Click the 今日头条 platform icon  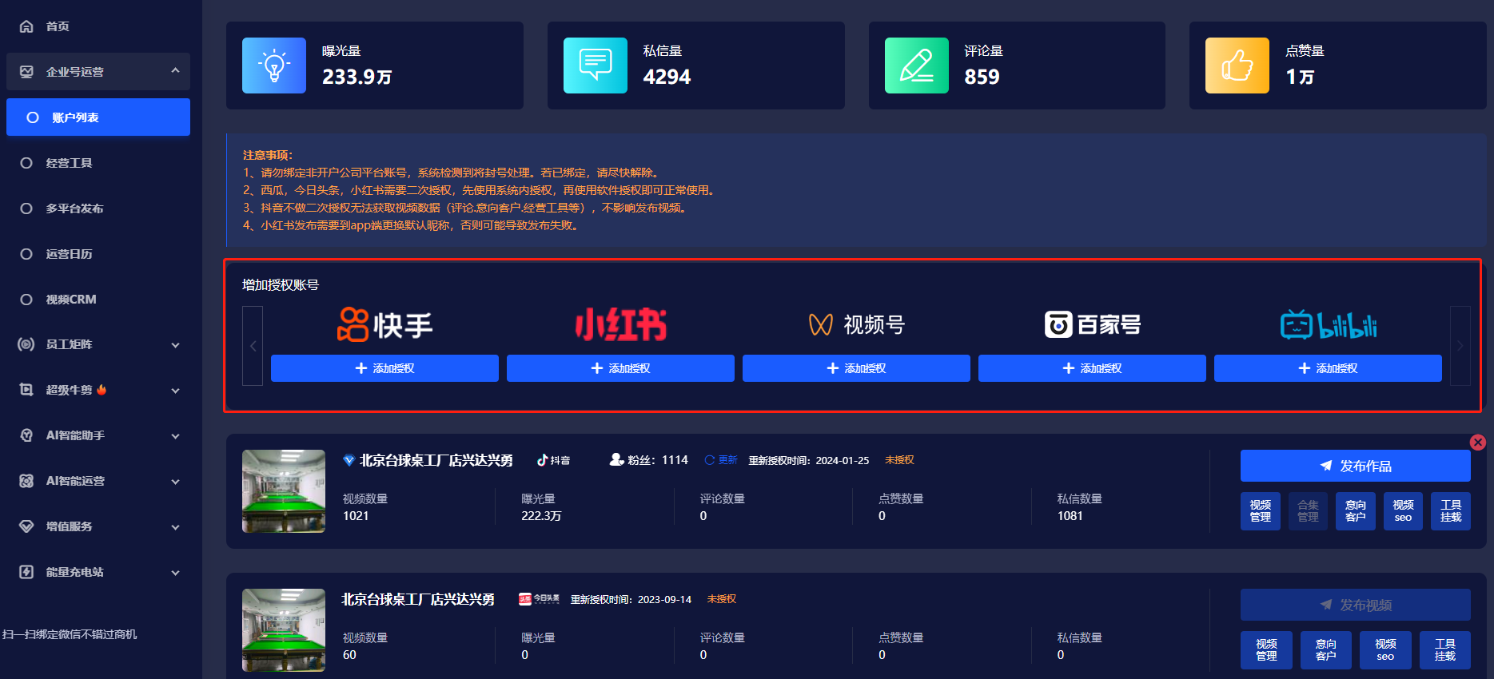point(539,599)
